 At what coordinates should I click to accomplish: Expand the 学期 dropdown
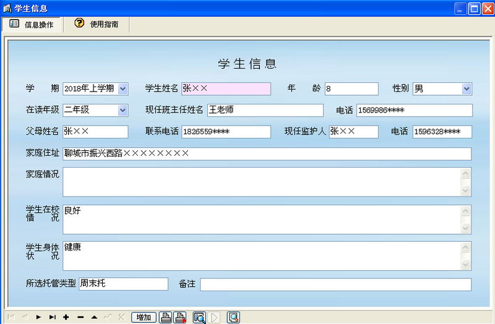123,88
